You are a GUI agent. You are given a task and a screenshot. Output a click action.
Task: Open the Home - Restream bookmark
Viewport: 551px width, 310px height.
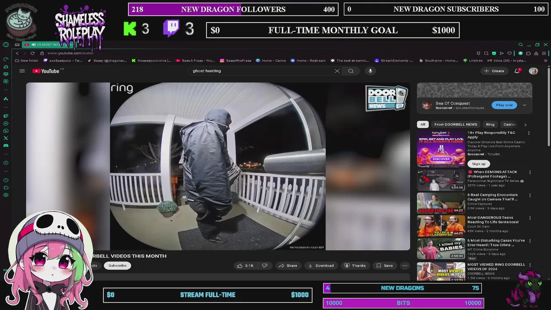(x=308, y=61)
